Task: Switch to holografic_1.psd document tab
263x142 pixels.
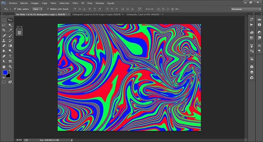Action: [x=143, y=14]
